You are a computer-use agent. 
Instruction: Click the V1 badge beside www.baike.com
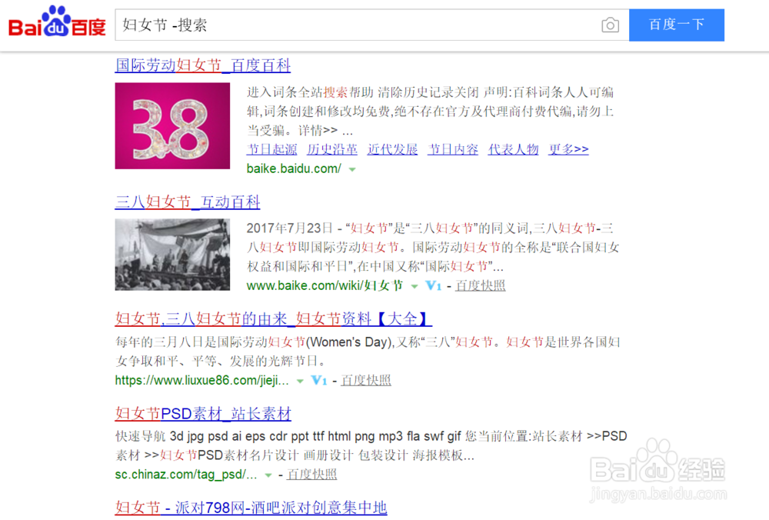[x=434, y=285]
